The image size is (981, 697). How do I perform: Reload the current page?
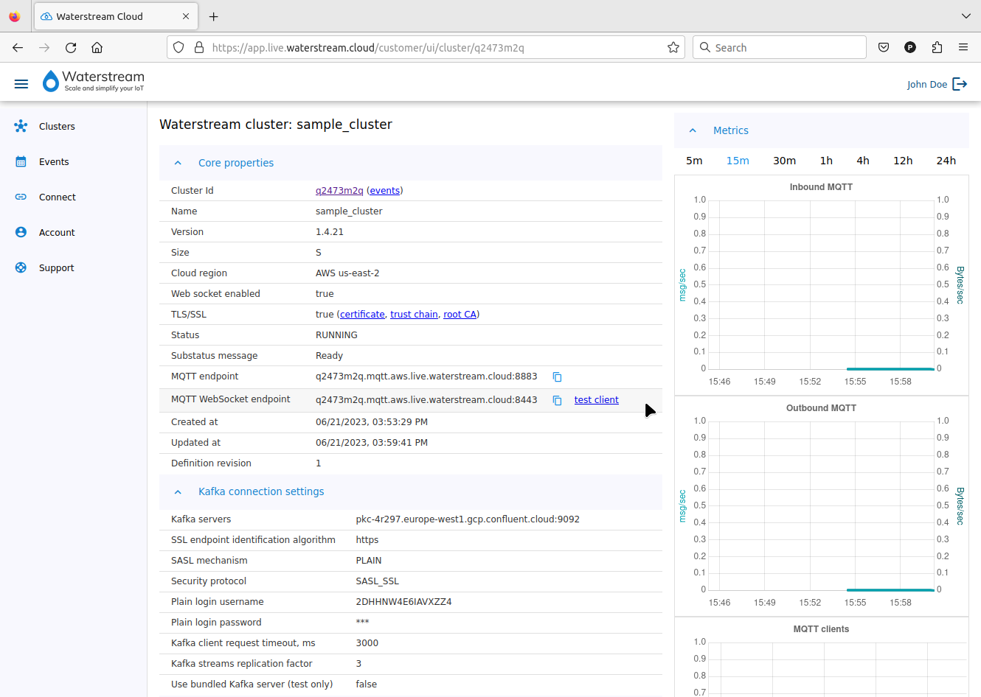pos(71,47)
